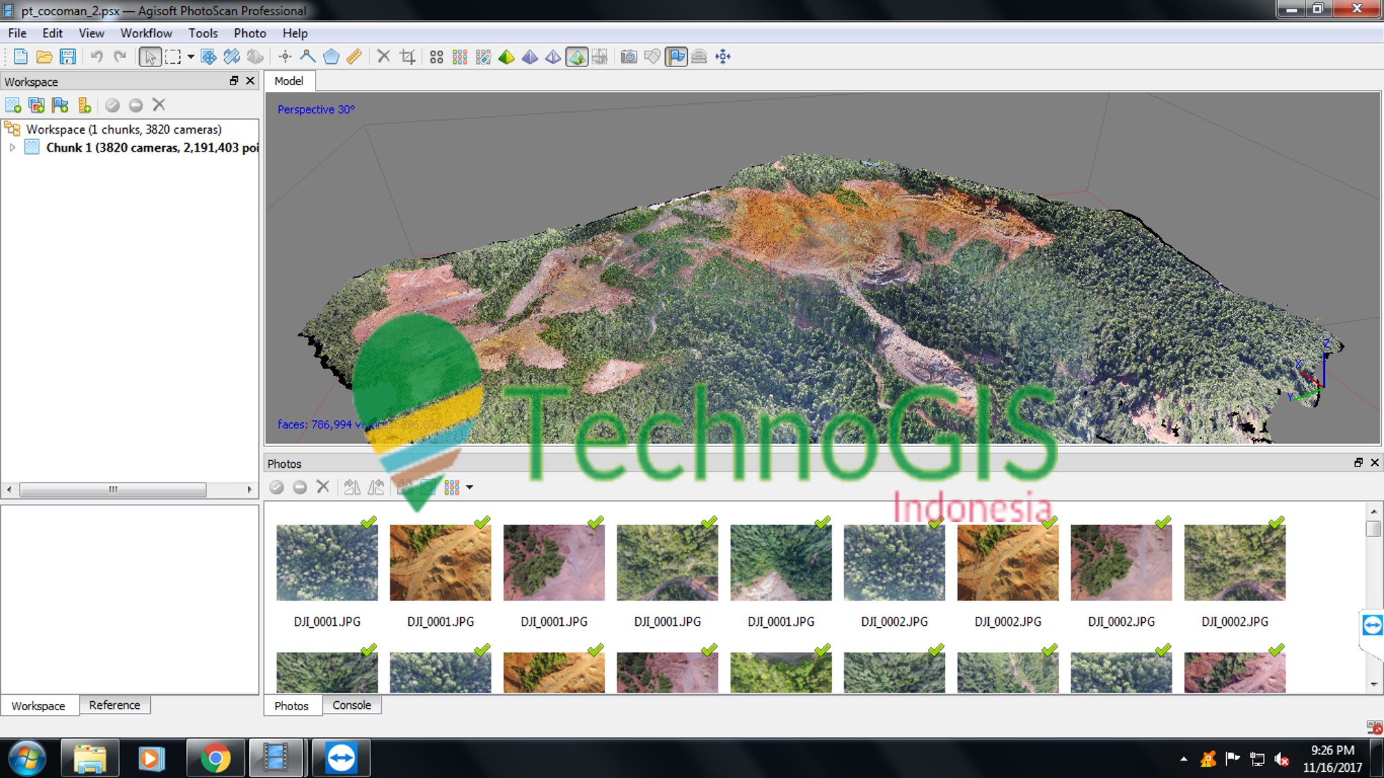The height and width of the screenshot is (778, 1384).
Task: Open a project with the folder icon
Action: [44, 57]
